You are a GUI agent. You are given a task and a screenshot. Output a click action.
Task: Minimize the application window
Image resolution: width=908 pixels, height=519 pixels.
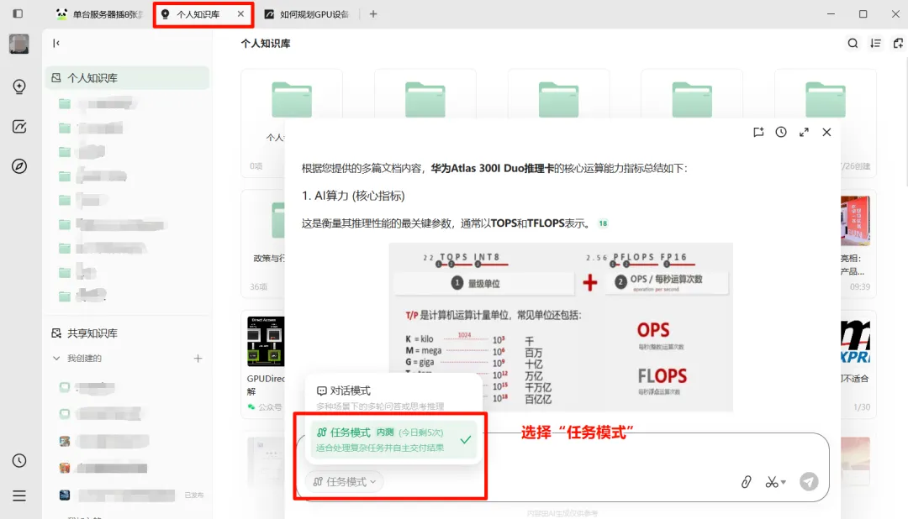pos(831,14)
